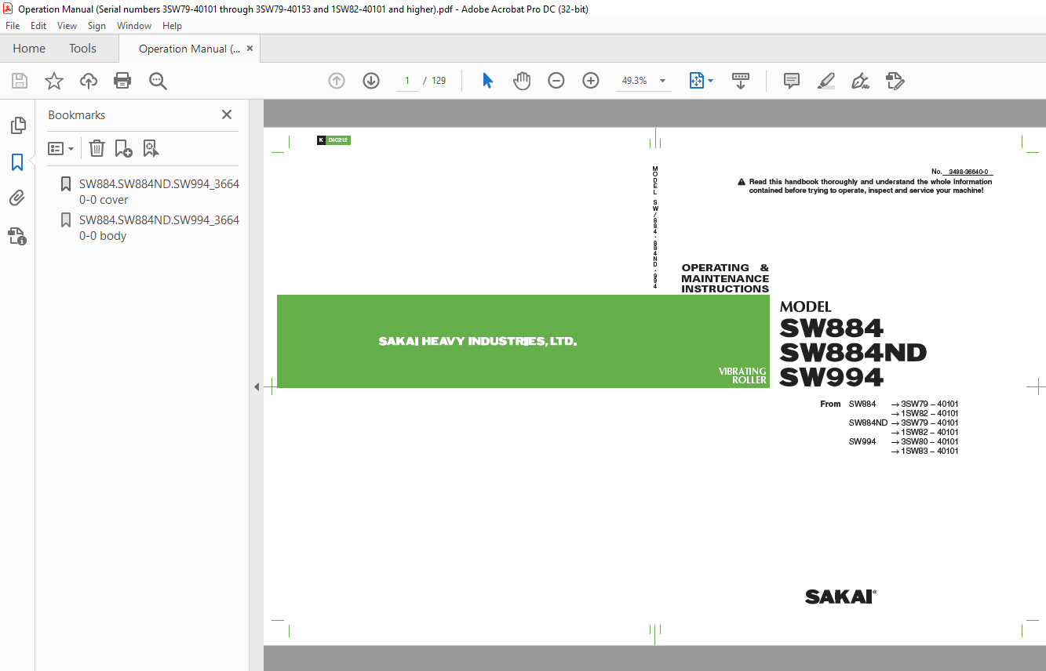Image resolution: width=1046 pixels, height=671 pixels.
Task: Print the document with the printer icon
Action: pyautogui.click(x=122, y=81)
